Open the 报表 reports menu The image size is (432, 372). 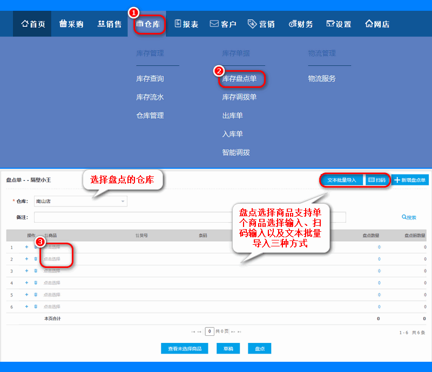click(x=186, y=24)
